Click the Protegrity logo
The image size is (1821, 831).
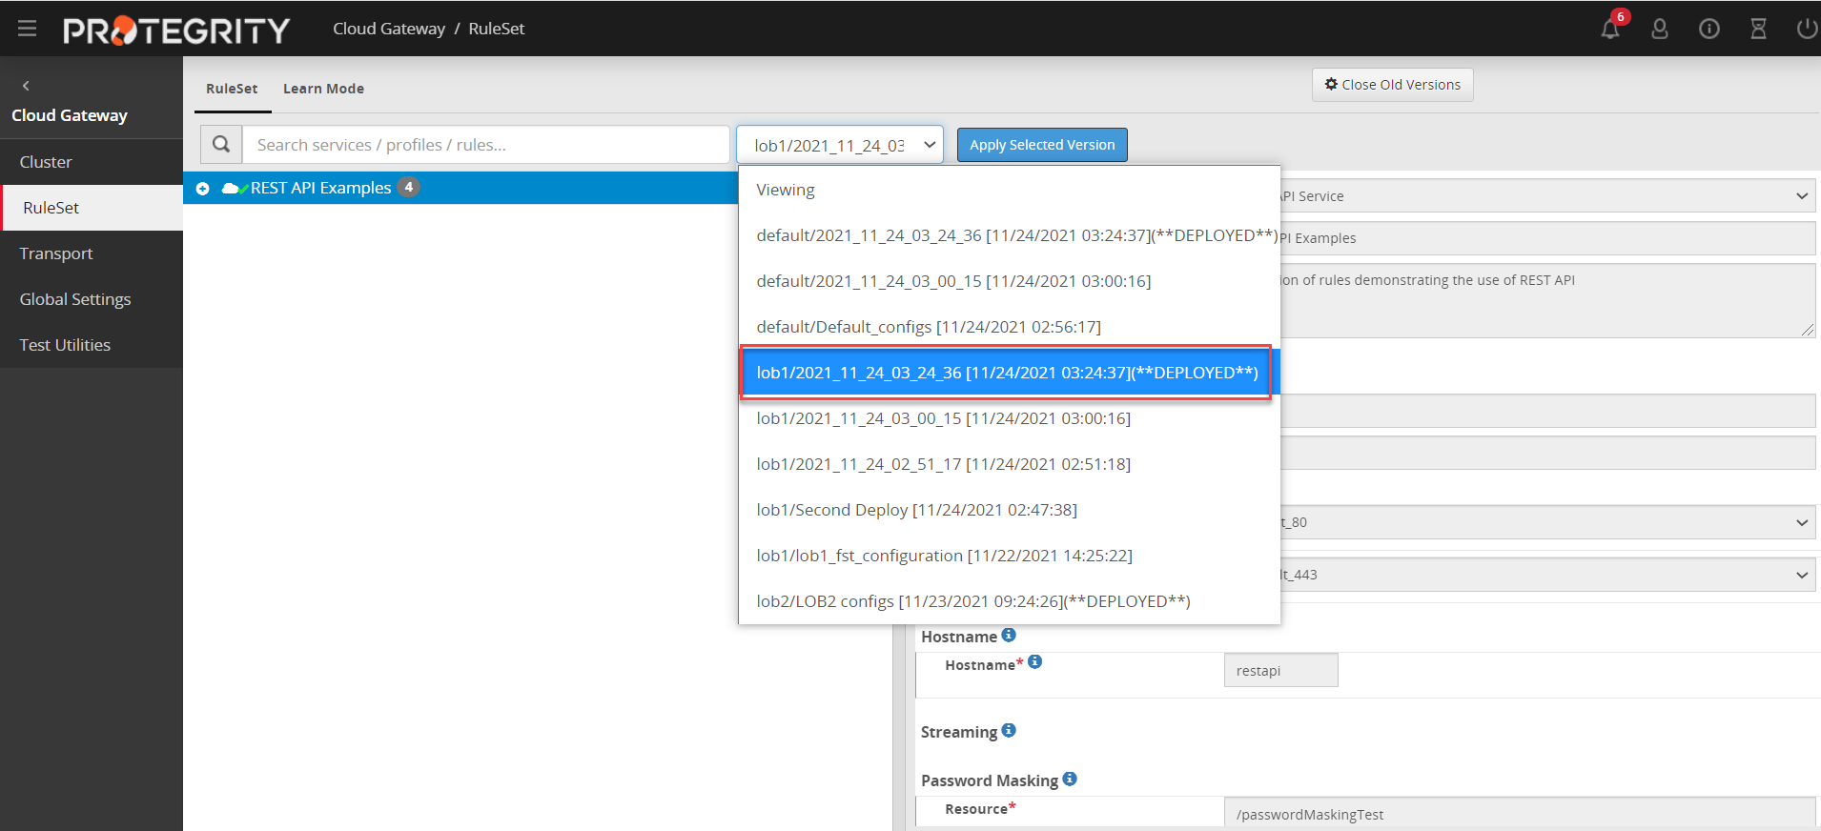[x=176, y=30]
